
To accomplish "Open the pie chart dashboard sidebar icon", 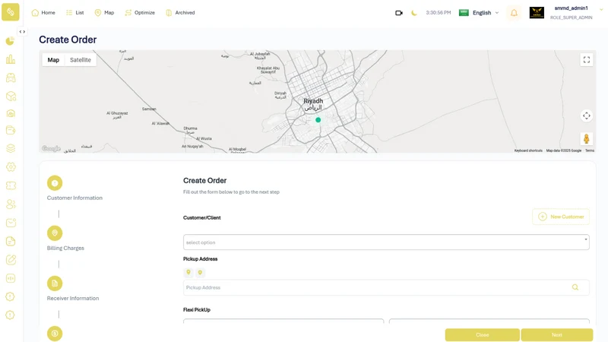I will pyautogui.click(x=11, y=41).
